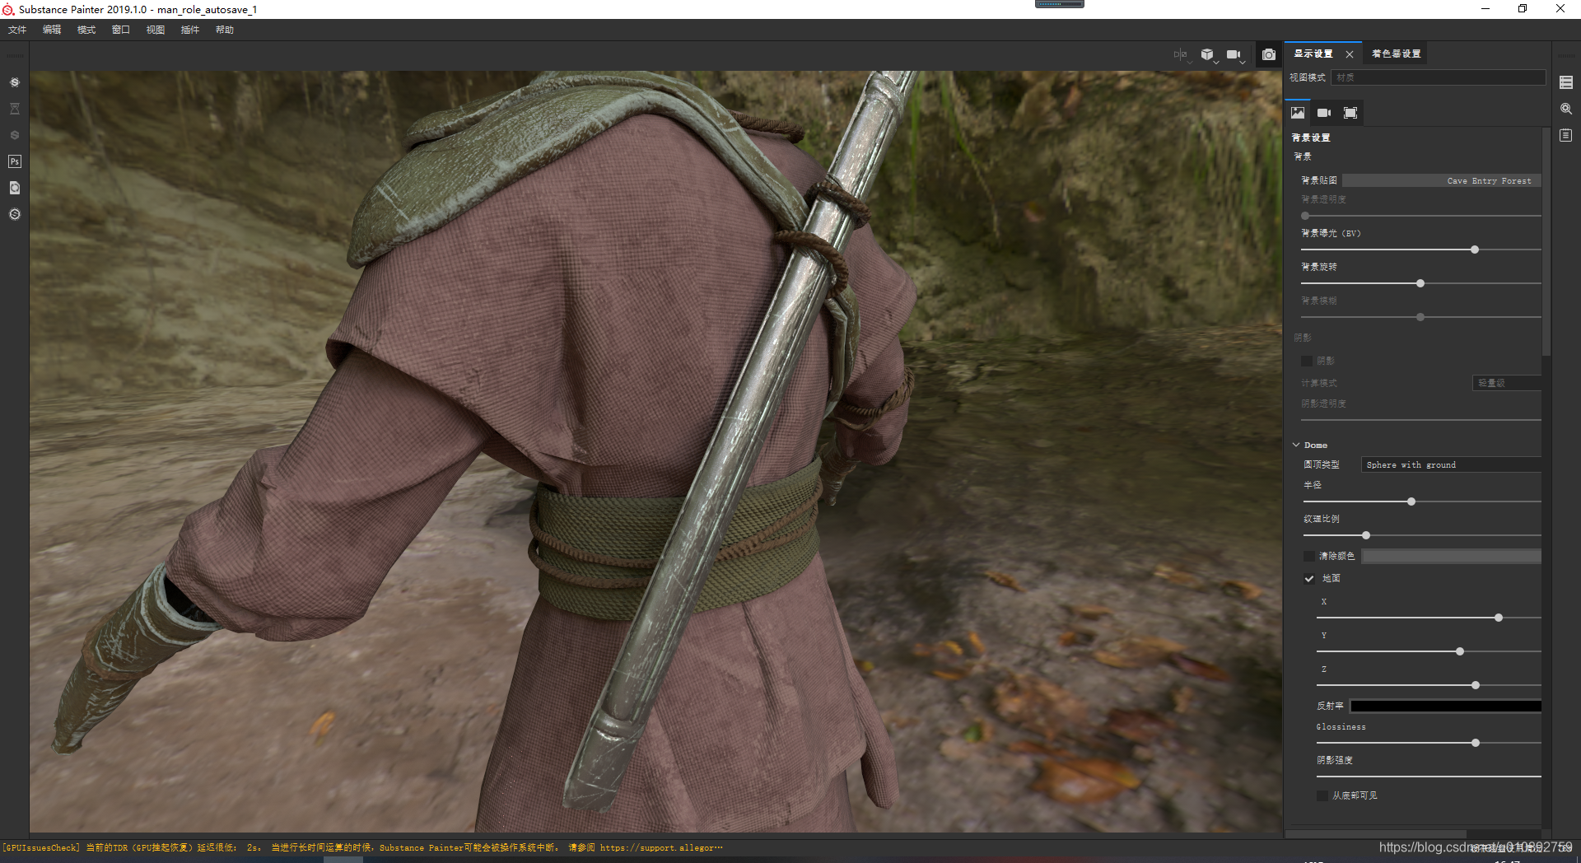Open the 视图 menu

click(156, 30)
